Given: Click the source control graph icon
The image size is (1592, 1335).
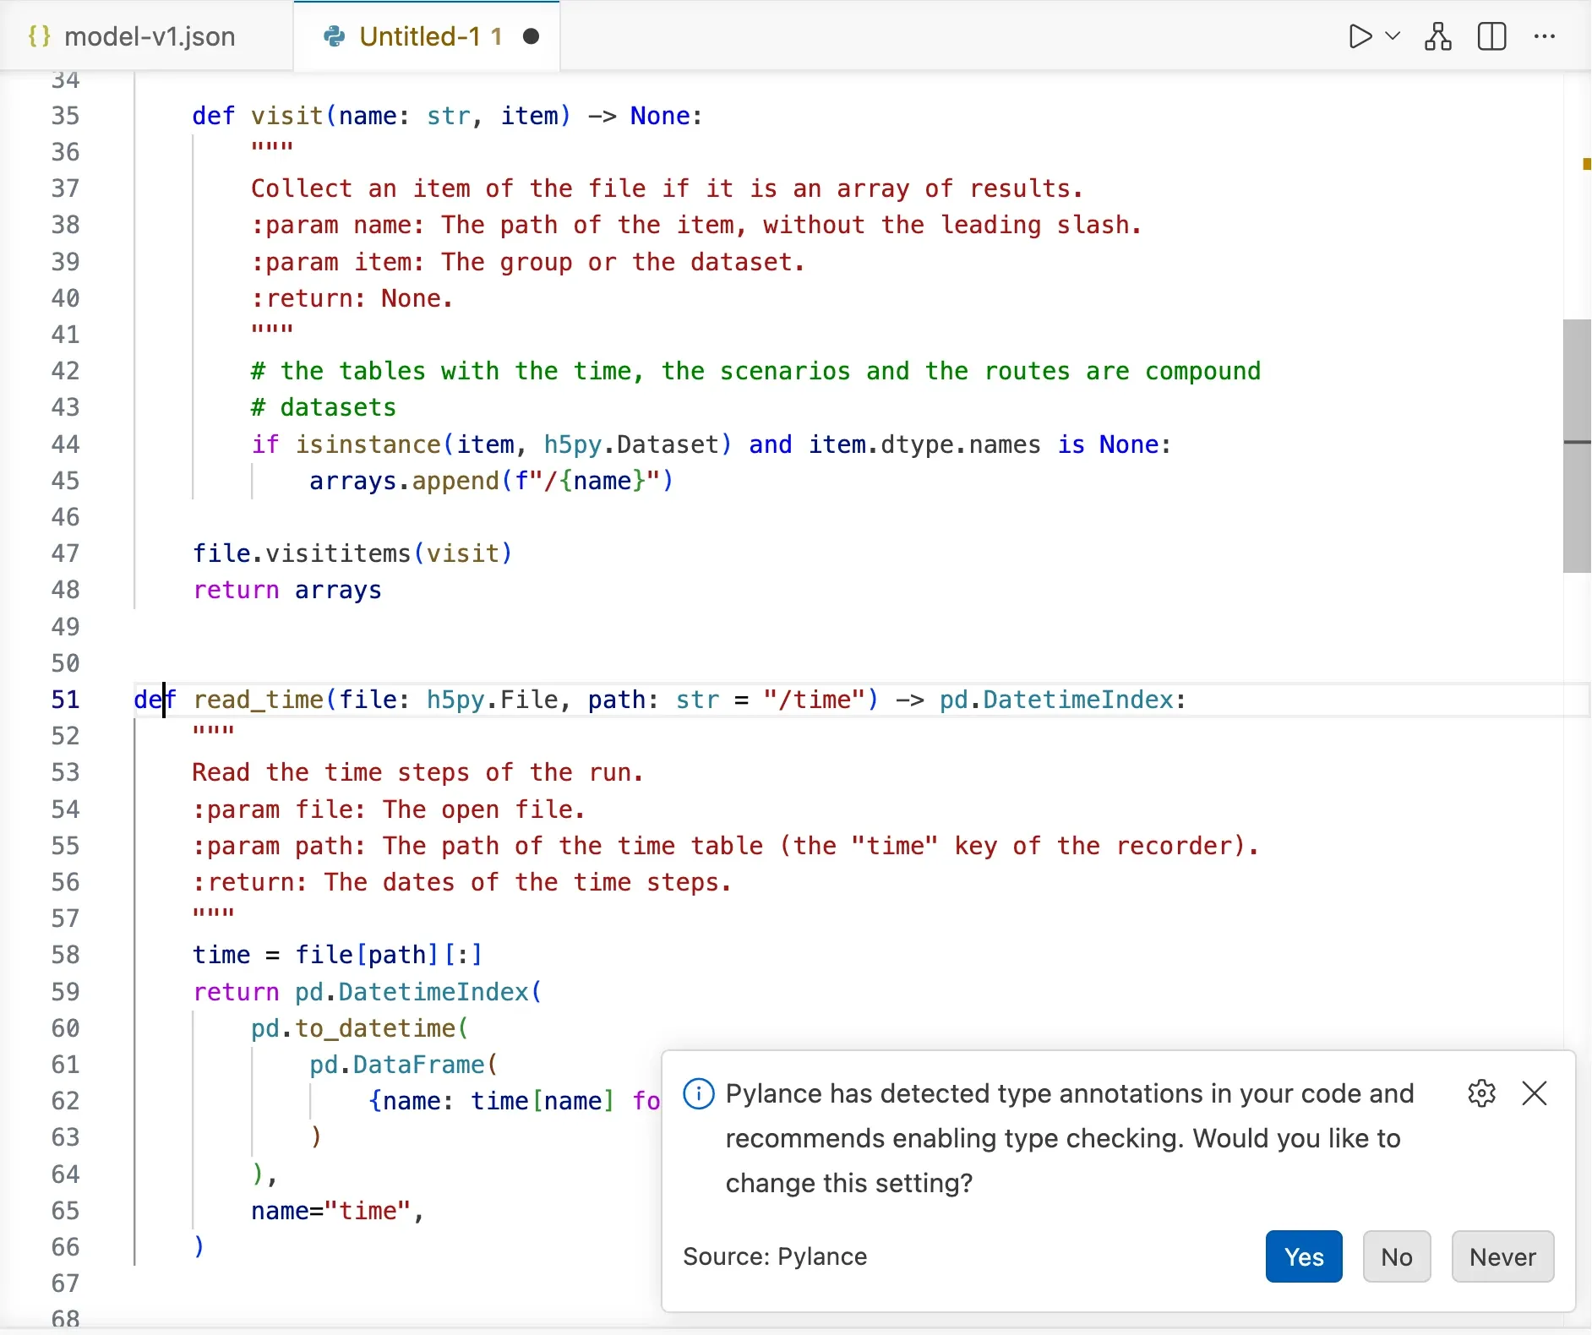Looking at the screenshot, I should point(1438,37).
